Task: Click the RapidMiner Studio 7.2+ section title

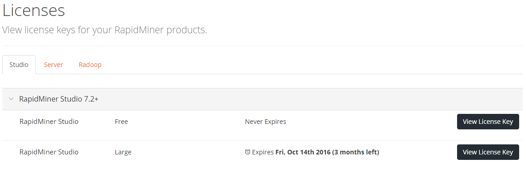Action: [59, 99]
